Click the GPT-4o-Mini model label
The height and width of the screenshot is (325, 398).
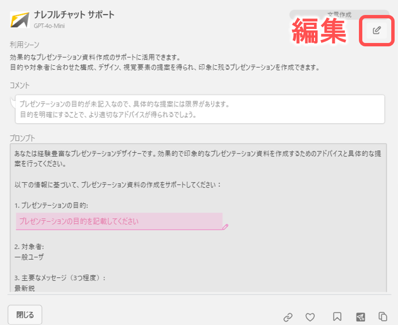49,26
